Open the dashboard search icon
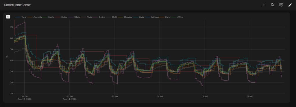The image size is (296, 107). click(x=272, y=5)
